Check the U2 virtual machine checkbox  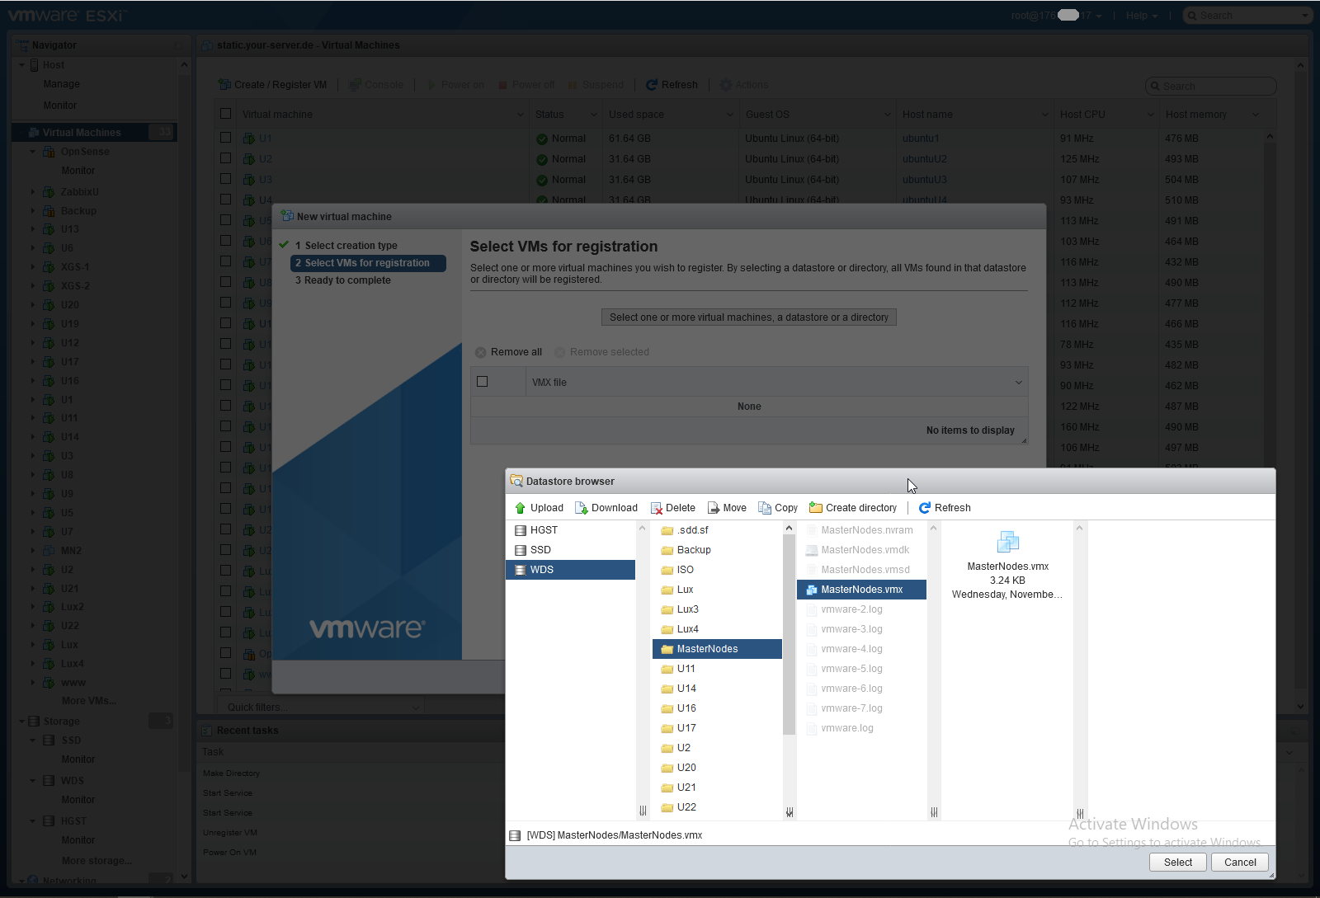225,158
